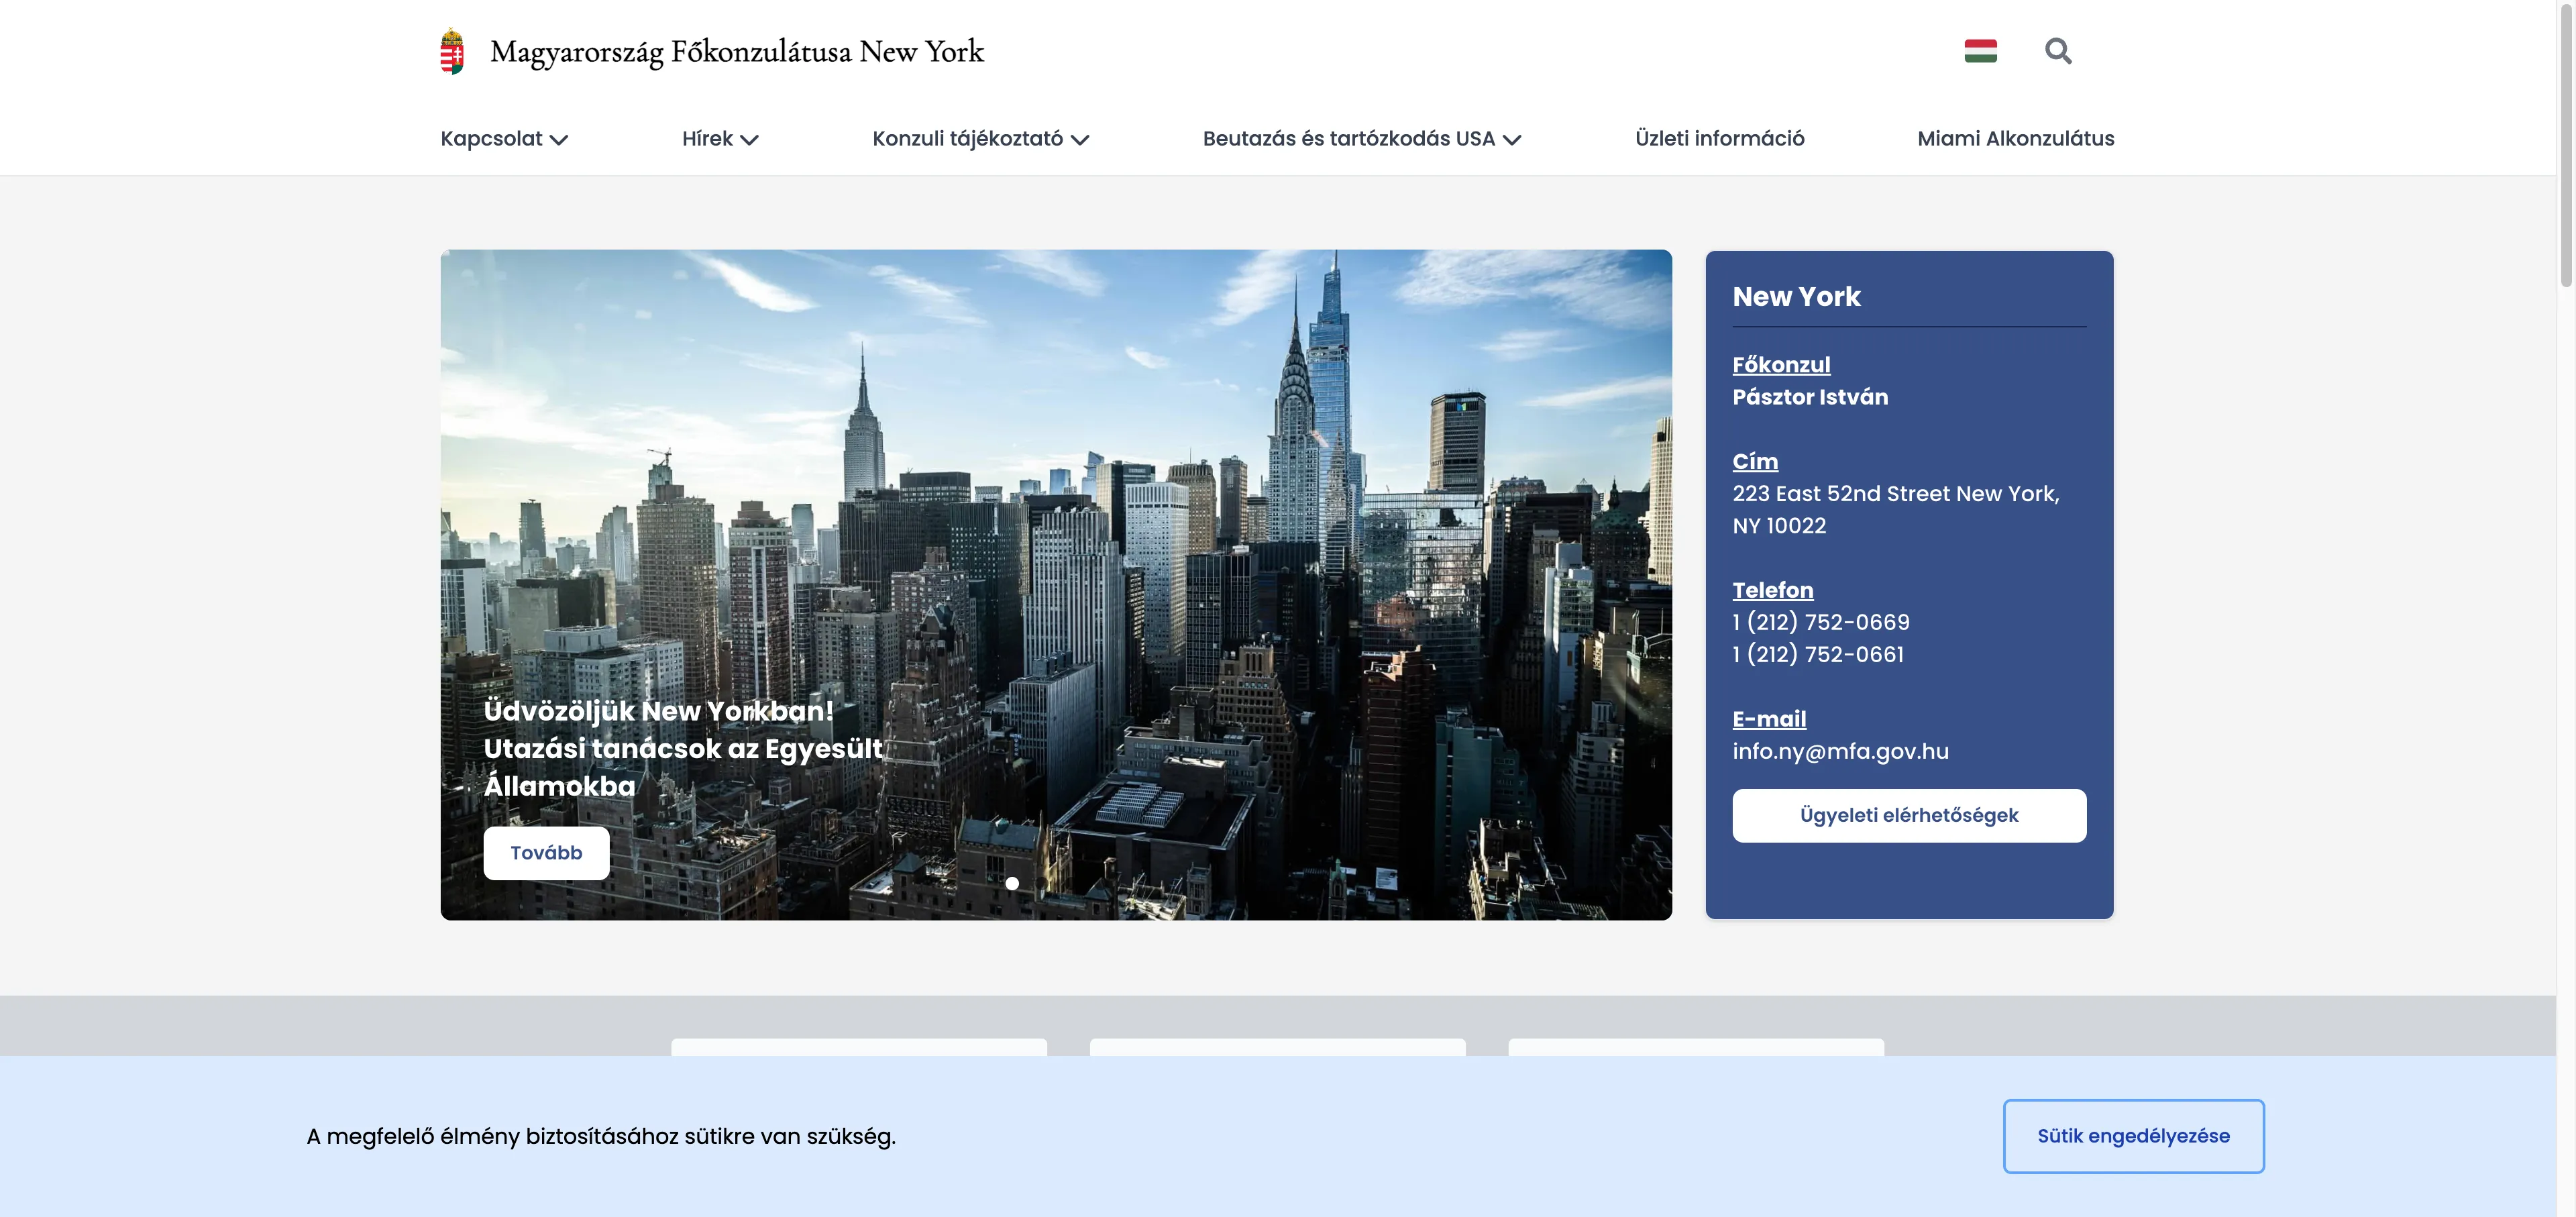Go to Miami Alkonzulátus page
Viewport: 2576px width, 1217px height.
(2015, 139)
